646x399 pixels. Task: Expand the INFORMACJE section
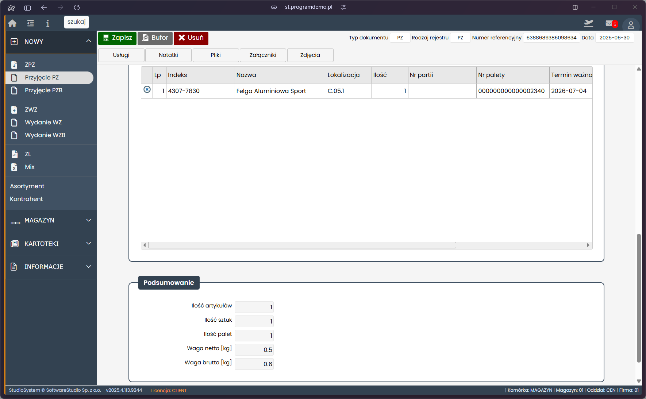(x=89, y=267)
